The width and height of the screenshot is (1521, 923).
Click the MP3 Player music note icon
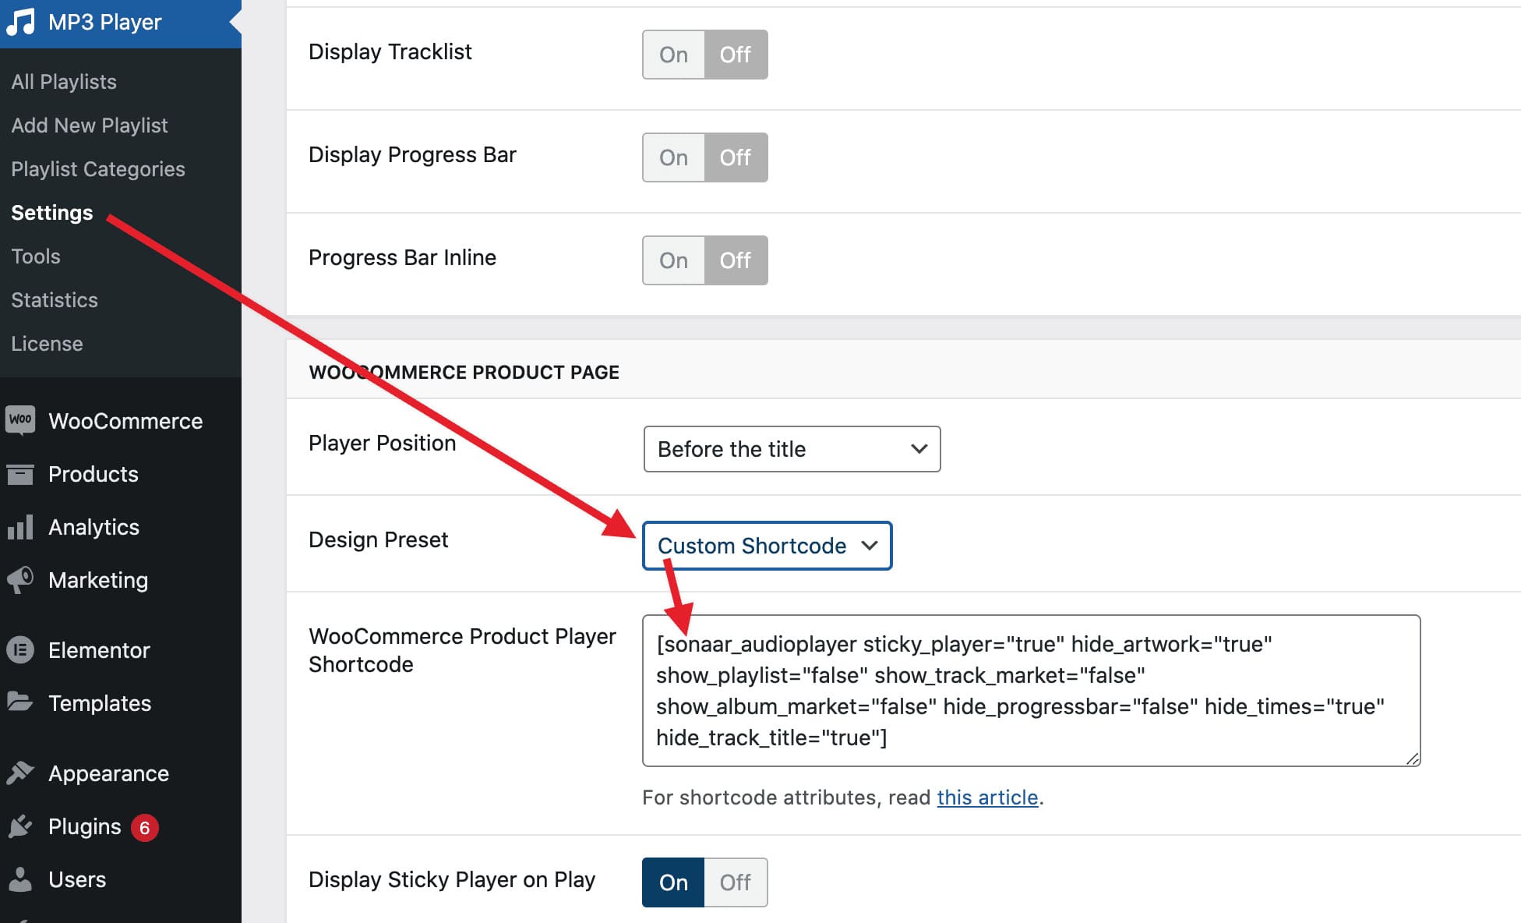pos(21,22)
